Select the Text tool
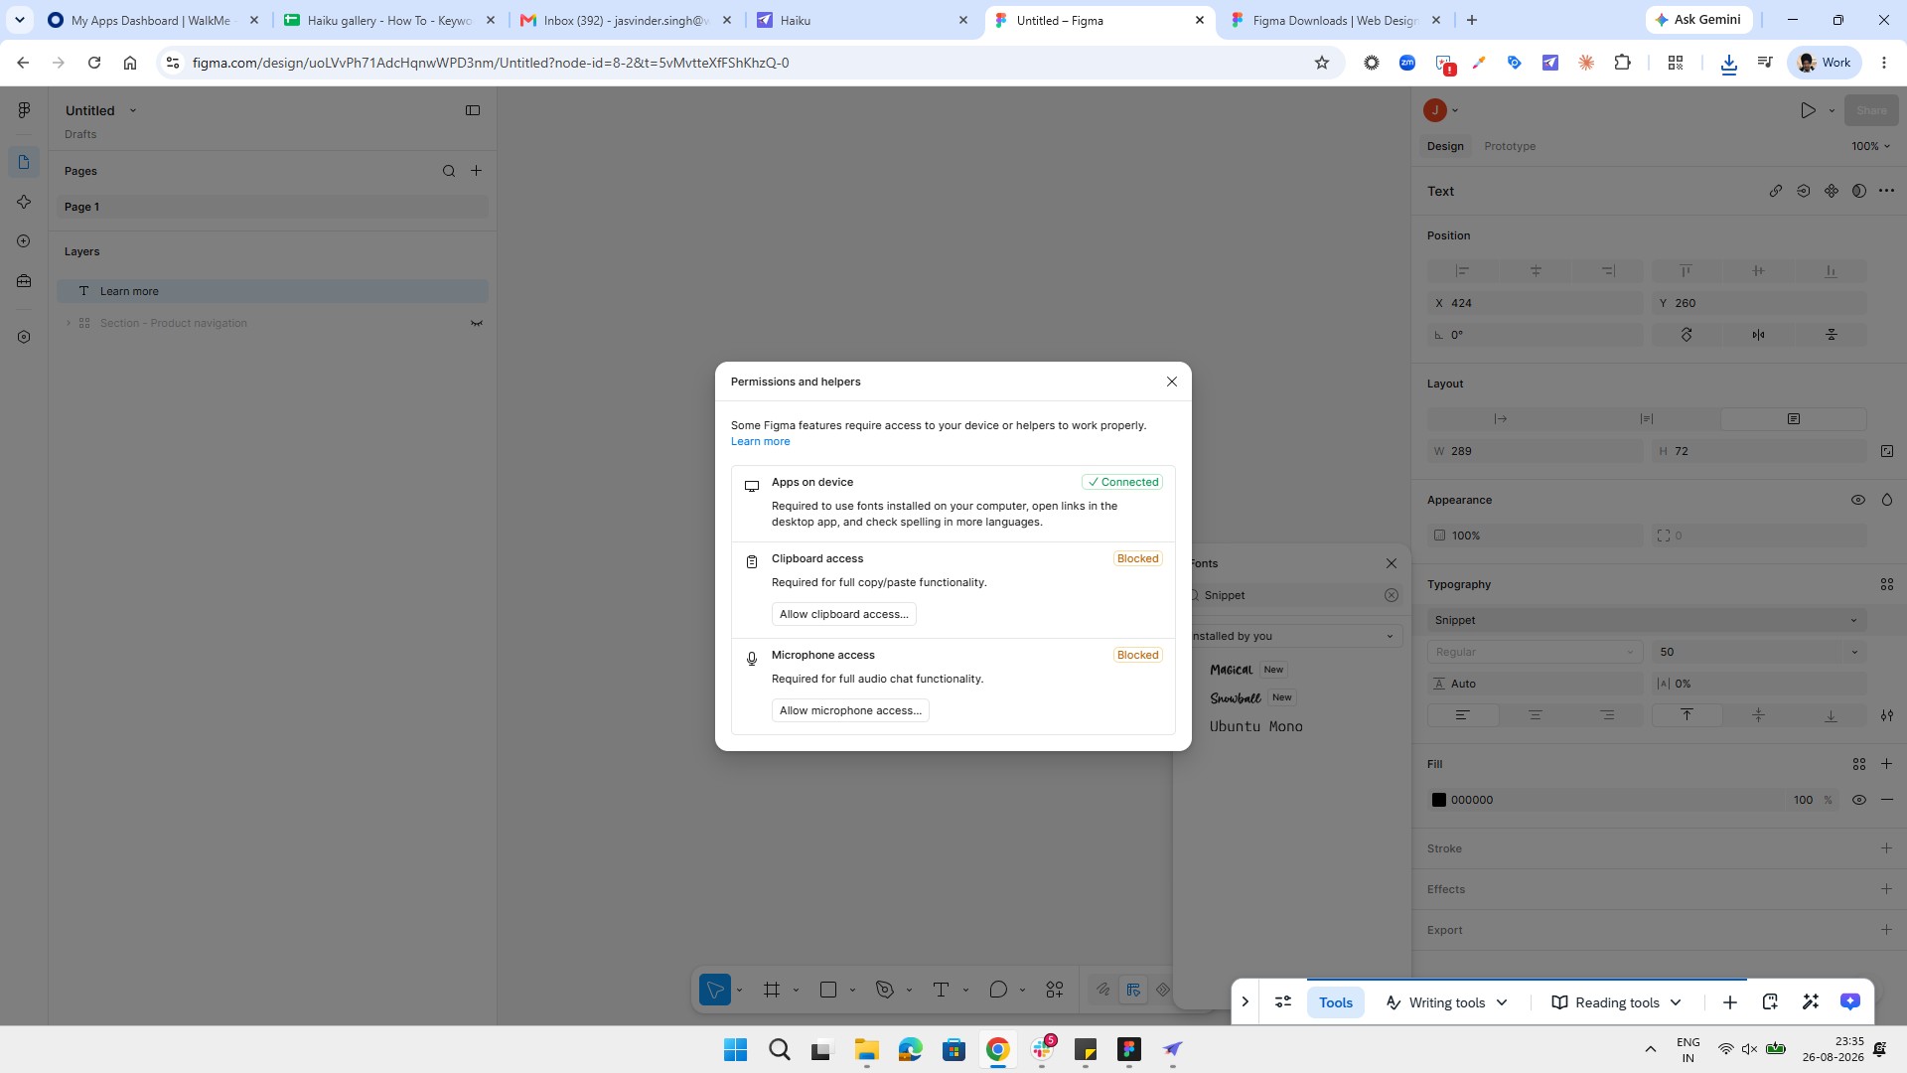Screen dimensions: 1907x1073 [942, 990]
